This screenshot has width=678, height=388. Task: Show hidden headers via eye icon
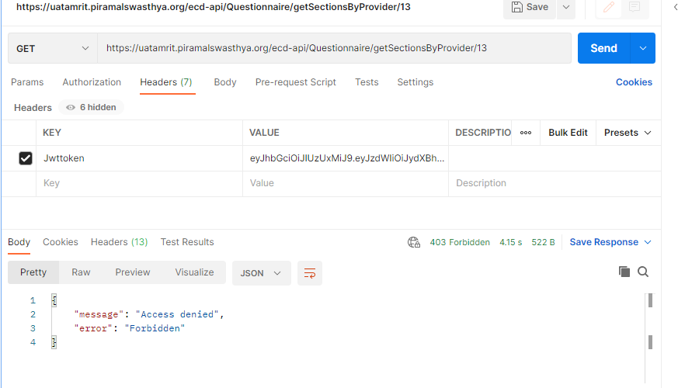[x=71, y=108]
